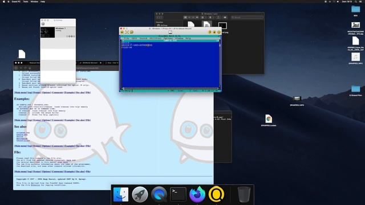The height and width of the screenshot is (205, 365).
Task: Open Spotlight search magnifier in menu bar
Action: 356,1
